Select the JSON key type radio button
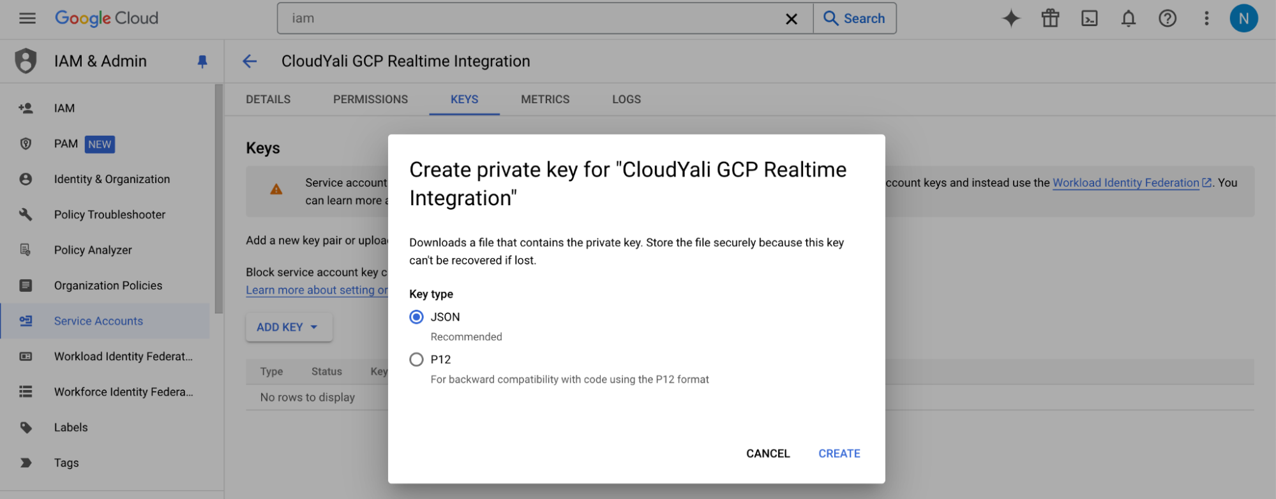Viewport: 1276px width, 499px height. [416, 317]
